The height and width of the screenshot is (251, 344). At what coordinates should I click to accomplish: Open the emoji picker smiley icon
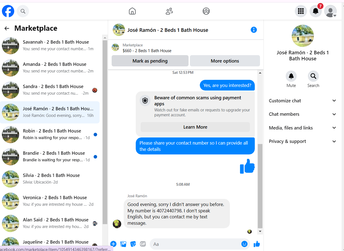244,244
